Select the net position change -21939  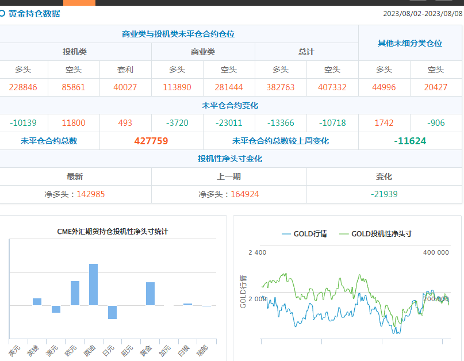point(384,194)
